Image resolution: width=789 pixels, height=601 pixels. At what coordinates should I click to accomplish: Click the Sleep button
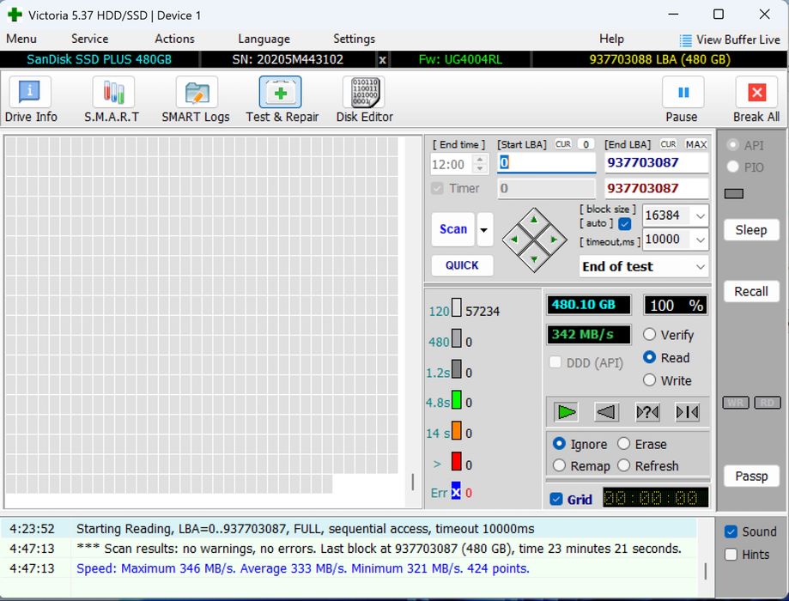click(751, 230)
